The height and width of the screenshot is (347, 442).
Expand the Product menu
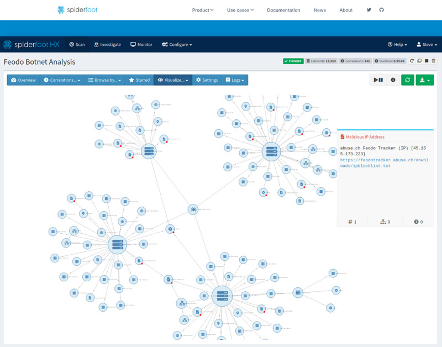coord(203,10)
